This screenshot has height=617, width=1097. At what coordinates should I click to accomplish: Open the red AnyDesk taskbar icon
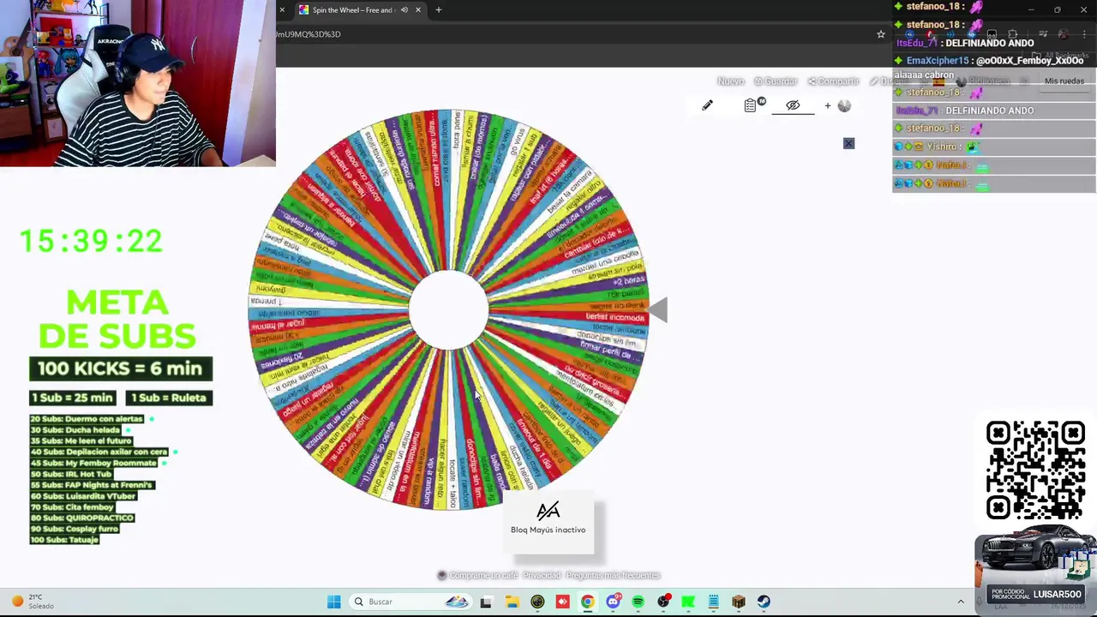click(562, 602)
